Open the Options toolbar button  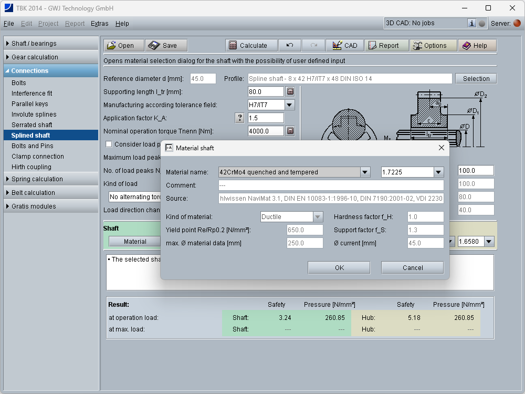tap(429, 46)
